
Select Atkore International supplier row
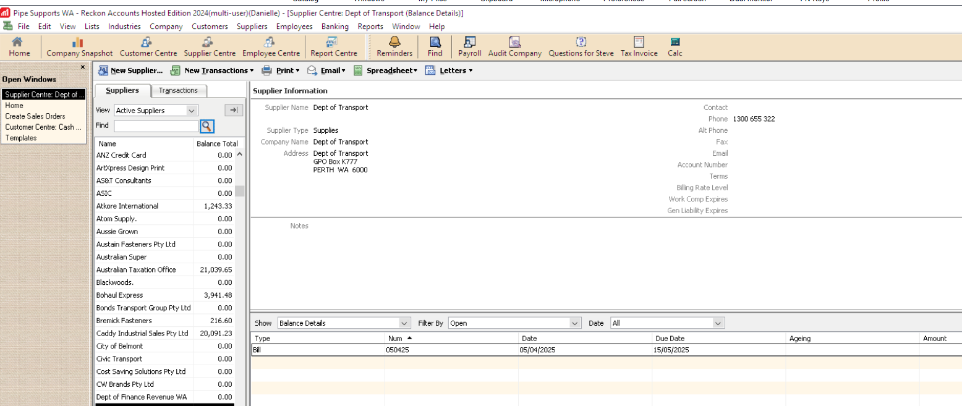pos(164,206)
